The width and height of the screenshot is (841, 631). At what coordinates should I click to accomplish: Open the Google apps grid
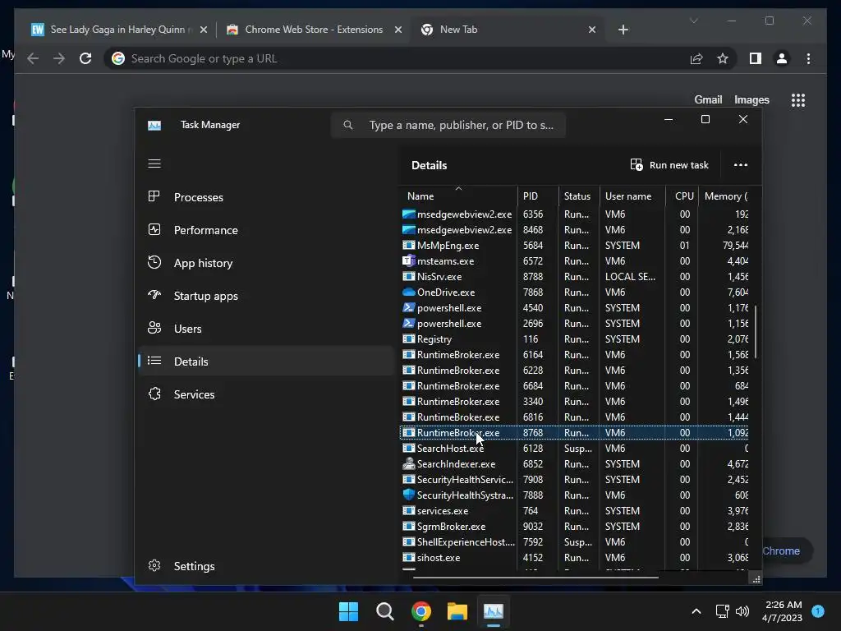pos(798,99)
